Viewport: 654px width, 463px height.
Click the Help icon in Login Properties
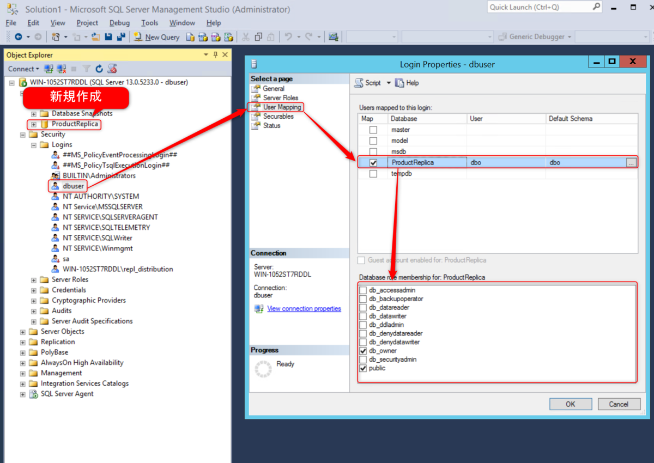coord(399,83)
